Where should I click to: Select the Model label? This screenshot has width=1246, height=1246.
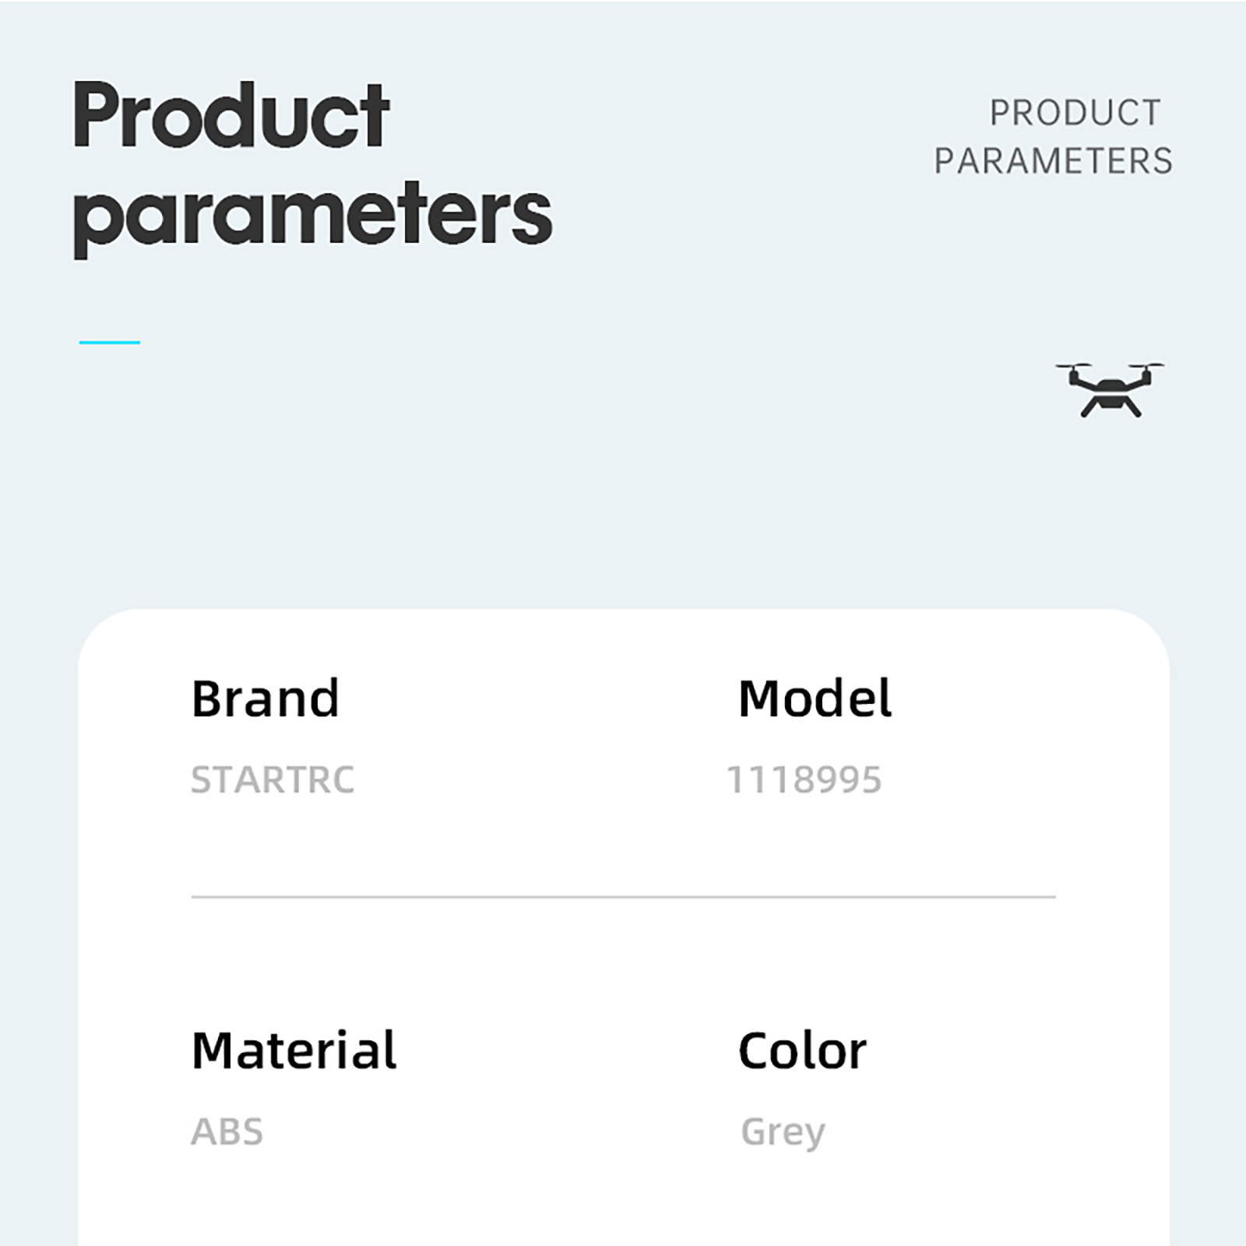pyautogui.click(x=815, y=699)
